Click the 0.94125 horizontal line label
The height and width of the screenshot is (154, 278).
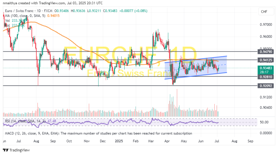(x=266, y=60)
